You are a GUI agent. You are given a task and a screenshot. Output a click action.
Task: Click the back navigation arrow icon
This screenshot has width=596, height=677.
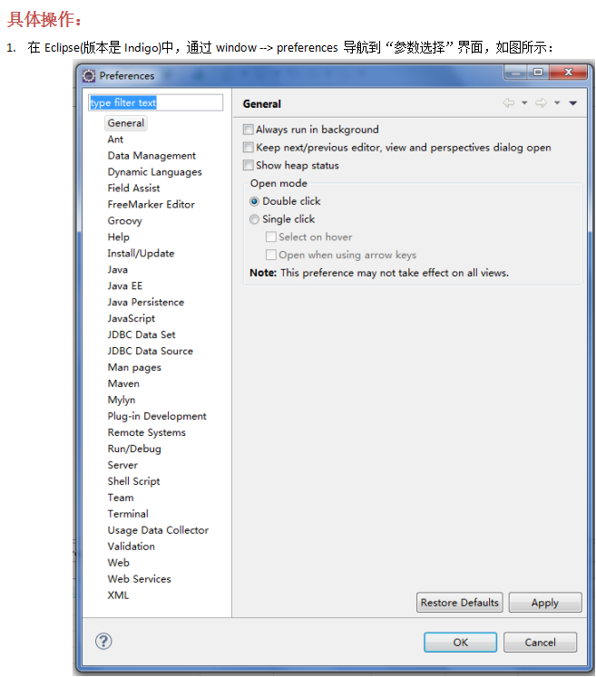(509, 103)
